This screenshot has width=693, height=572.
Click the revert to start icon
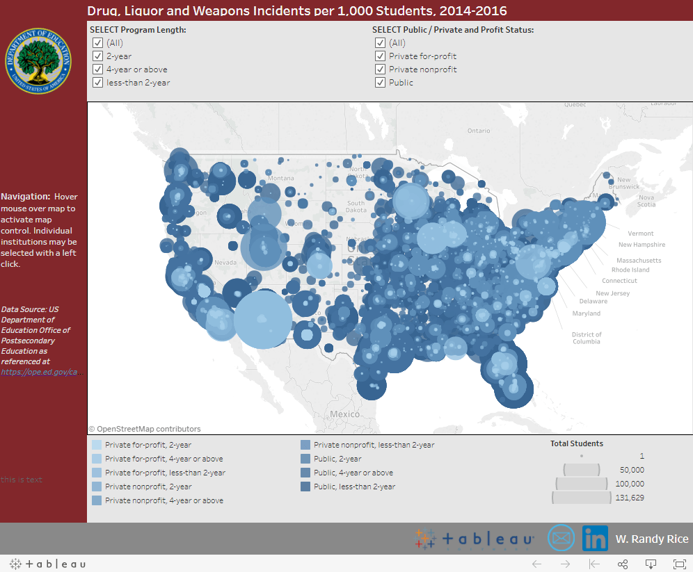[594, 564]
